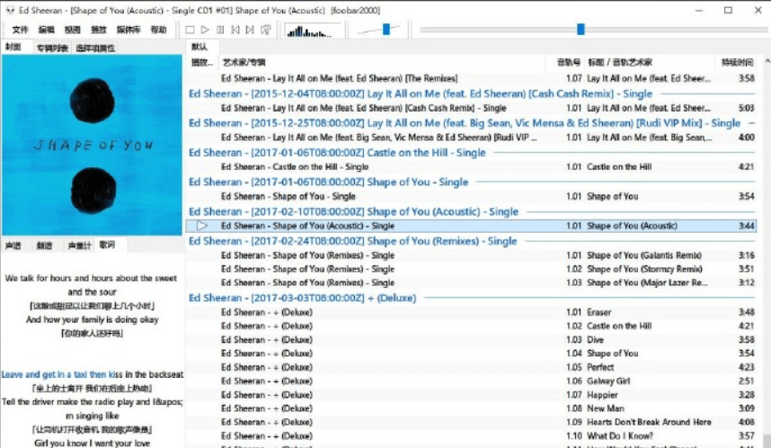771x448 pixels.
Task: Select the Rudi VIP Mix - Single group header
Action: 472,123
